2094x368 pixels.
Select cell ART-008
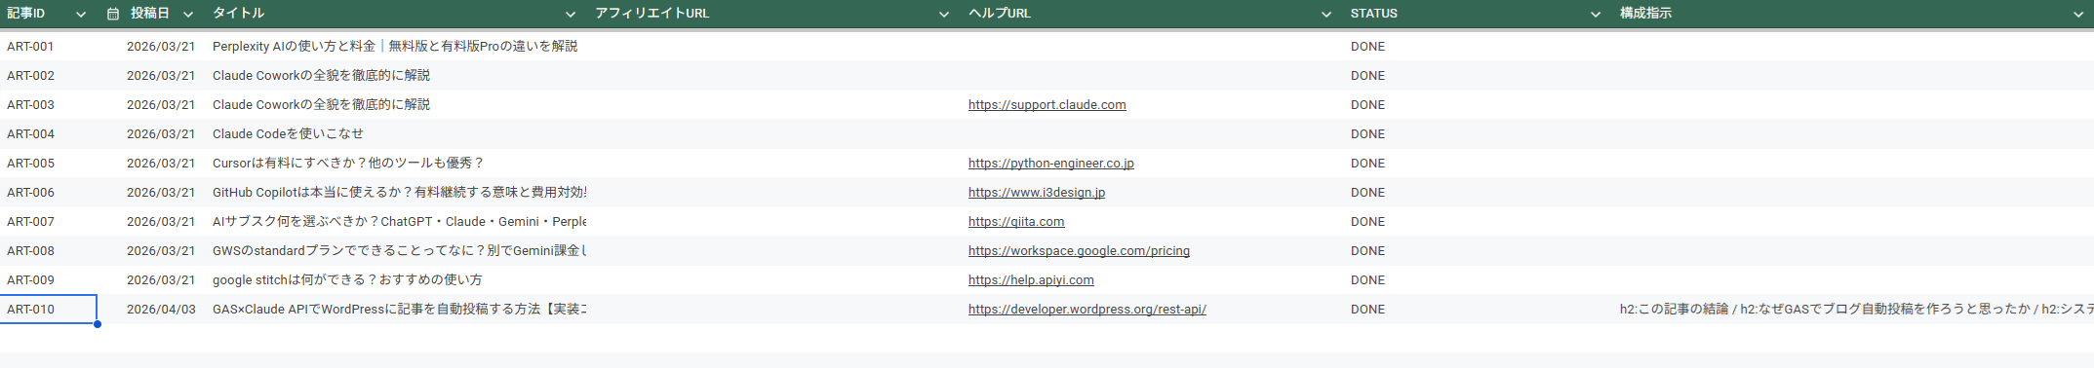[49, 251]
